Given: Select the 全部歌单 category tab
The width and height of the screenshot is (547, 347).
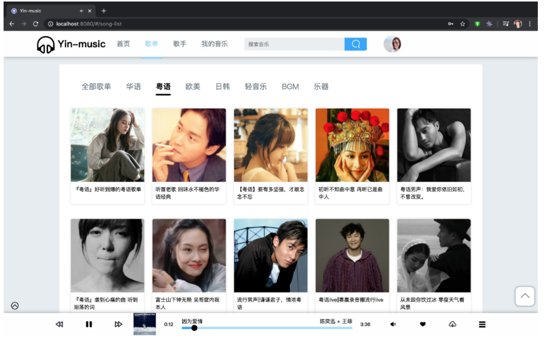Looking at the screenshot, I should pos(96,87).
